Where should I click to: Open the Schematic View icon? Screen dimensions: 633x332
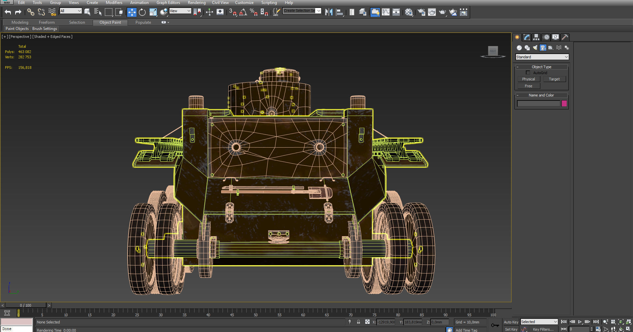(x=396, y=12)
